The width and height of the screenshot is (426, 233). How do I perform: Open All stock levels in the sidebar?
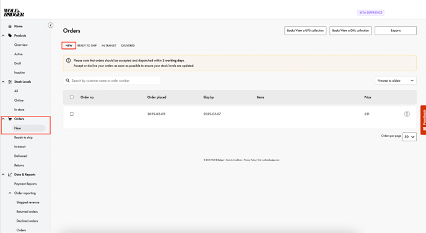[16, 91]
